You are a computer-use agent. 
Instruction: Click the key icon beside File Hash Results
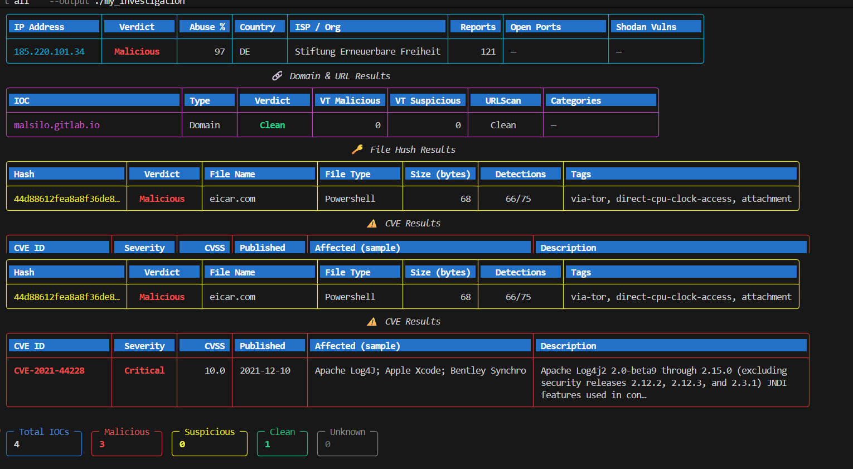tap(357, 149)
